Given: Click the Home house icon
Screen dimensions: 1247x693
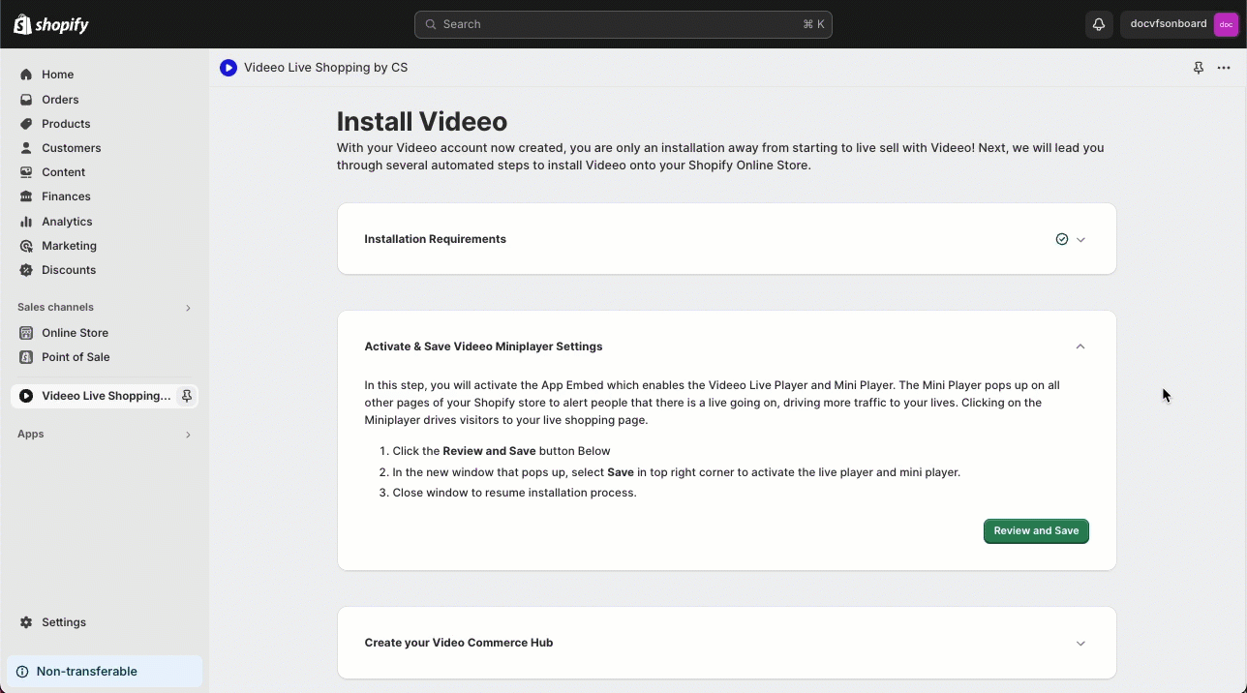Looking at the screenshot, I should click(x=26, y=75).
